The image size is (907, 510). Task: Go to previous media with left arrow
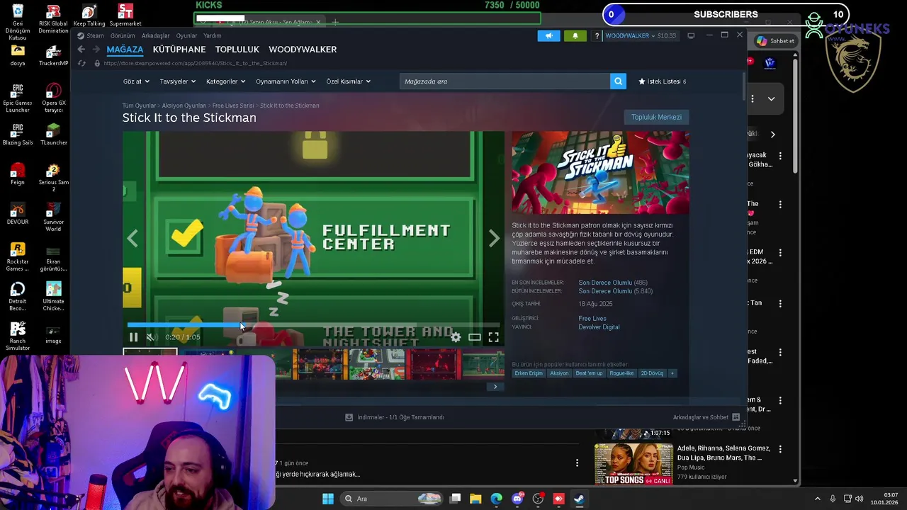pos(133,239)
